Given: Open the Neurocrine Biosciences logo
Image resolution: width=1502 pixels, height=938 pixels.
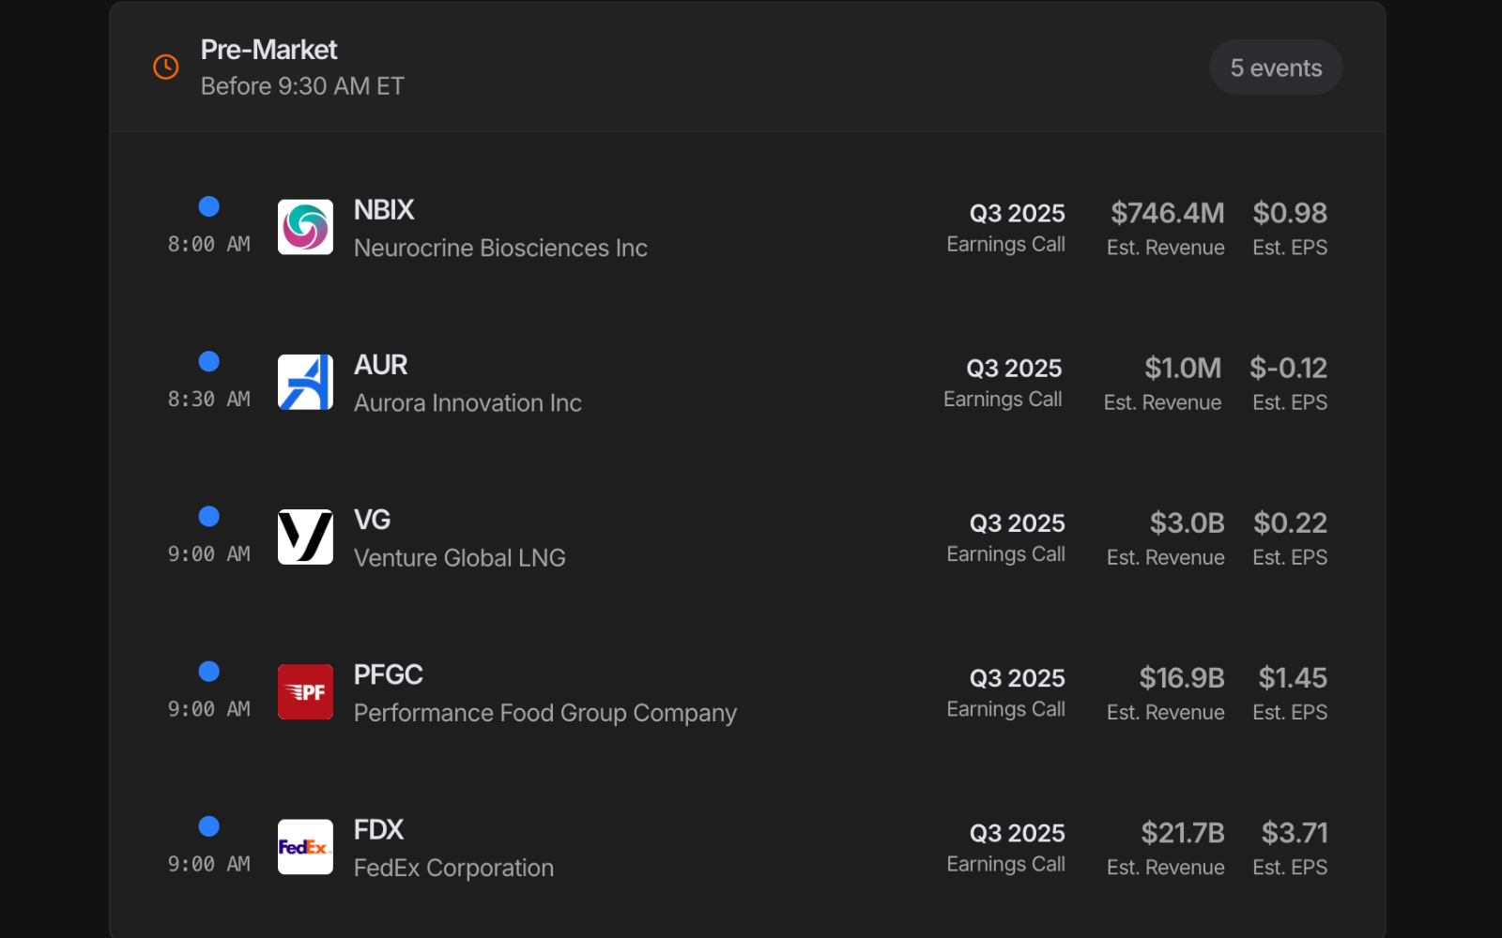Looking at the screenshot, I should point(305,227).
